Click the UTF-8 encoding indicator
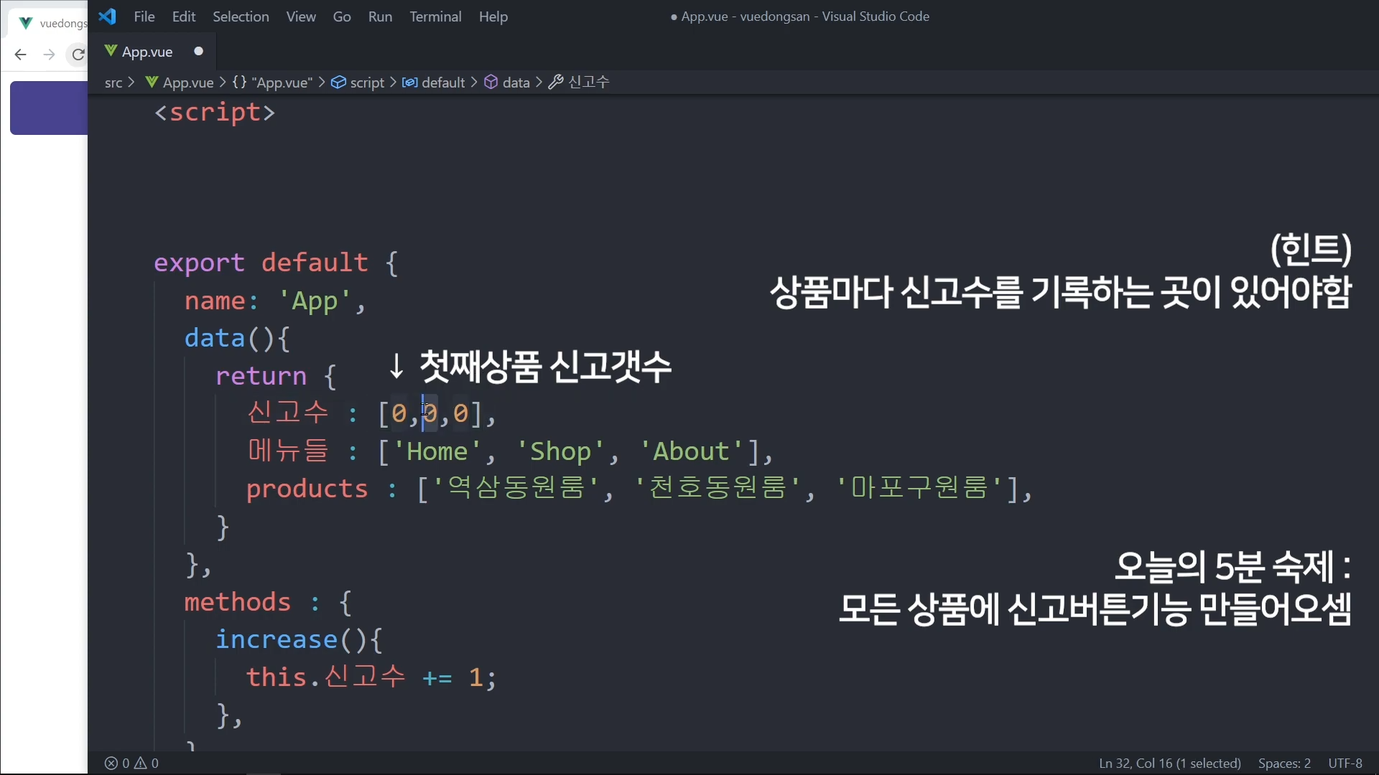This screenshot has height=775, width=1379. 1345,763
